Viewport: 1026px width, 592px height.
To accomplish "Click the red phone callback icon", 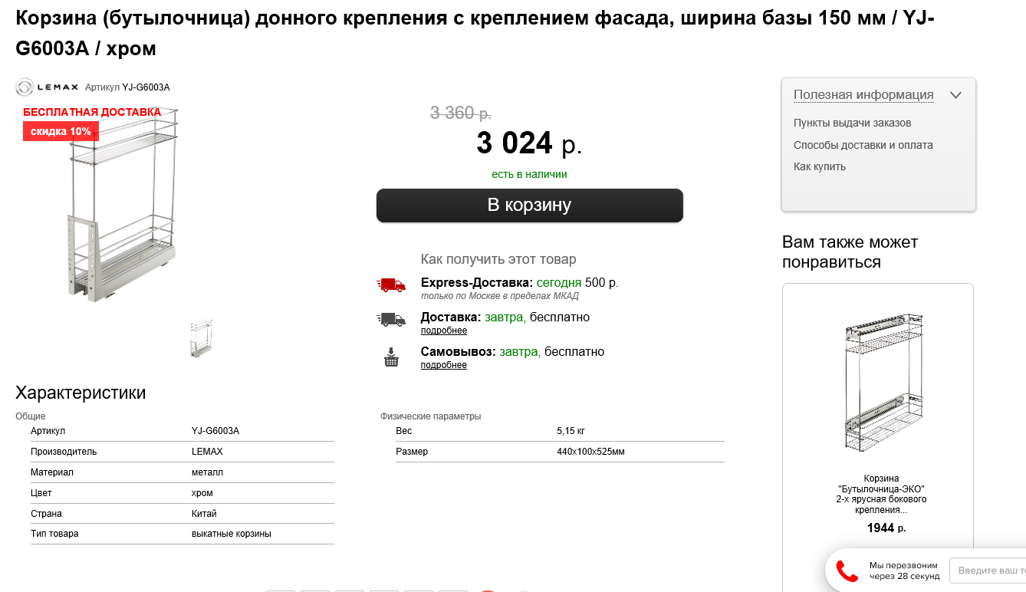I will pos(847,571).
